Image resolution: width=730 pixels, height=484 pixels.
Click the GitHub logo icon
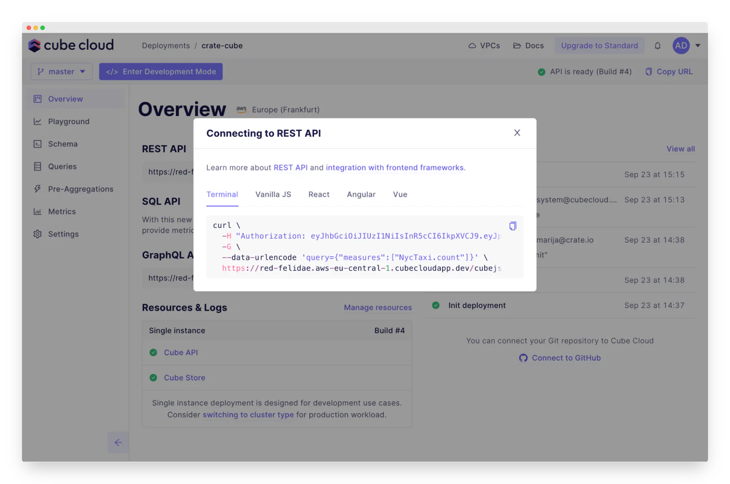tap(523, 358)
